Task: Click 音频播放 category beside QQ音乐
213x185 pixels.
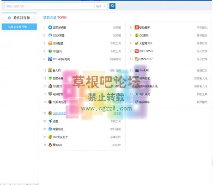Action: coord(202,36)
